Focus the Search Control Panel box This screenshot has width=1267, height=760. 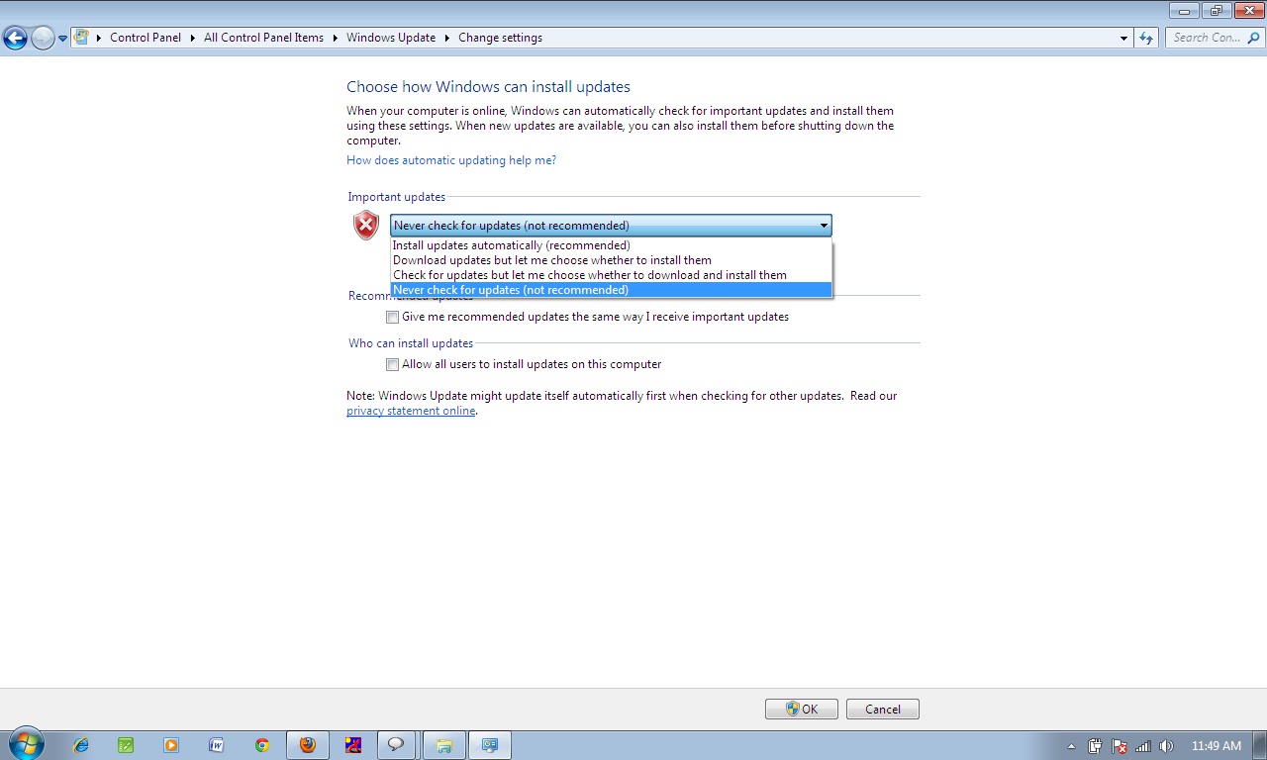[x=1214, y=38]
